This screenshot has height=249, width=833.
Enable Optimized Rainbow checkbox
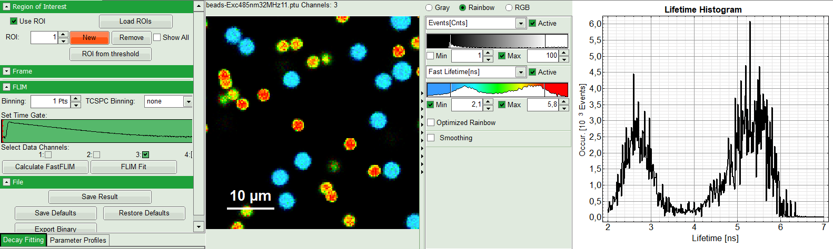431,123
